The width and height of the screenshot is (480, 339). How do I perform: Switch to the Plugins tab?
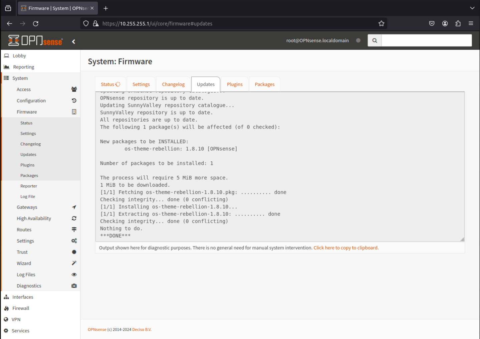click(235, 84)
